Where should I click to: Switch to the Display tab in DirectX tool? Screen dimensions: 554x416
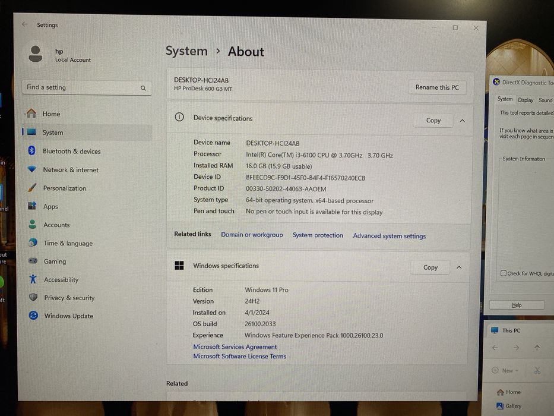(x=525, y=100)
